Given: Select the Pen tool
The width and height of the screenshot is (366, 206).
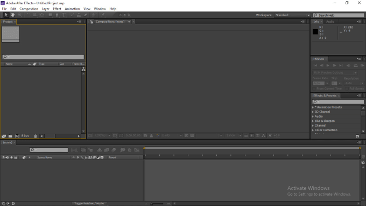Looking at the screenshot, I should click(x=57, y=15).
